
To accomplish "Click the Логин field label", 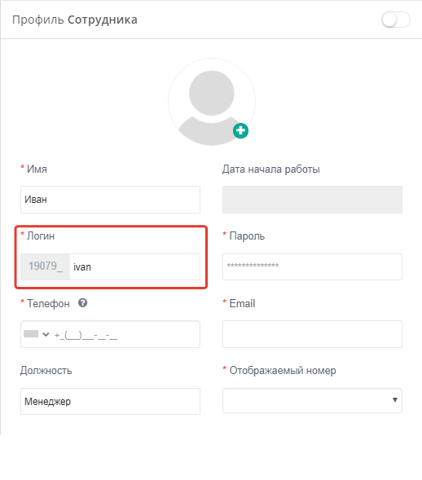I will (x=41, y=236).
